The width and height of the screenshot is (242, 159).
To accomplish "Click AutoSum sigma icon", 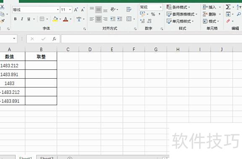I will (228, 7).
